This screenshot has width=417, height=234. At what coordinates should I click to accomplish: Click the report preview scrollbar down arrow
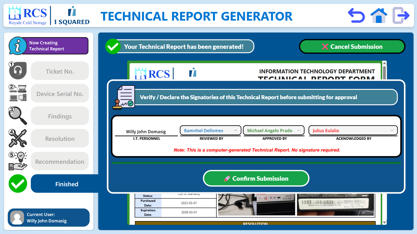384,223
